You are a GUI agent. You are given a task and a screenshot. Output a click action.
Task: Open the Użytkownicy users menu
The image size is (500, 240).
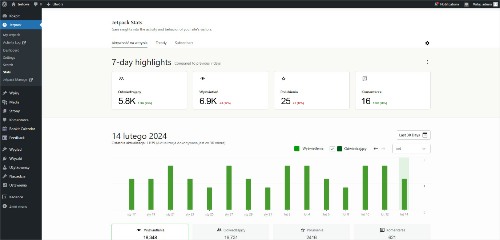[x=21, y=167]
